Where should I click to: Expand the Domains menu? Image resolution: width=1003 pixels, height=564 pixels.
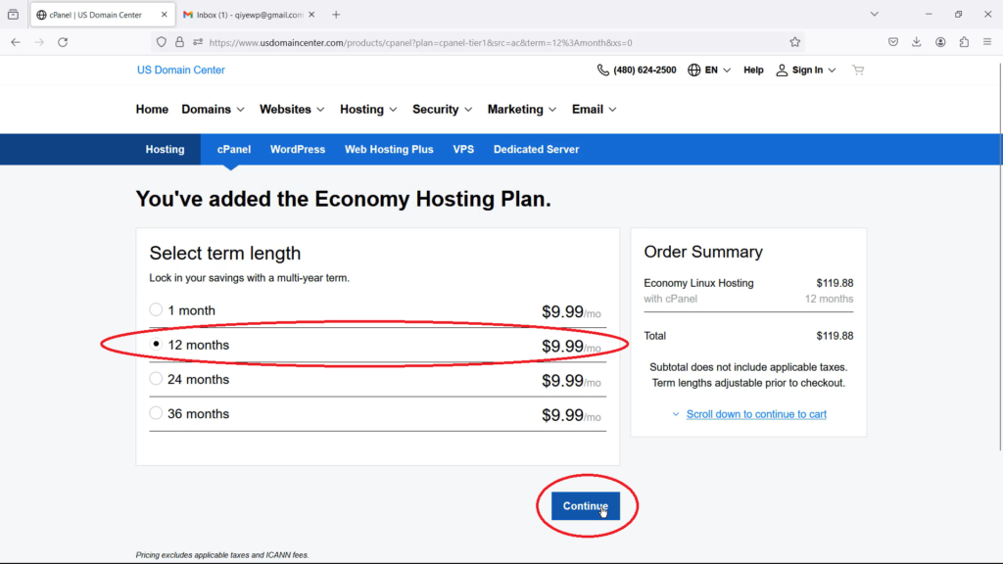[213, 110]
